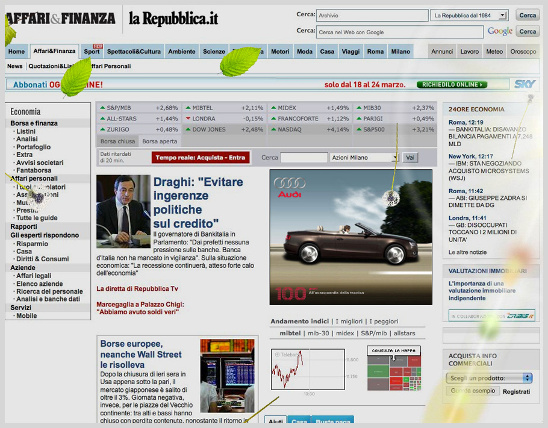Open Marcegaglia a Palazzo Chigi link
This screenshot has height=428, width=548.
(140, 308)
